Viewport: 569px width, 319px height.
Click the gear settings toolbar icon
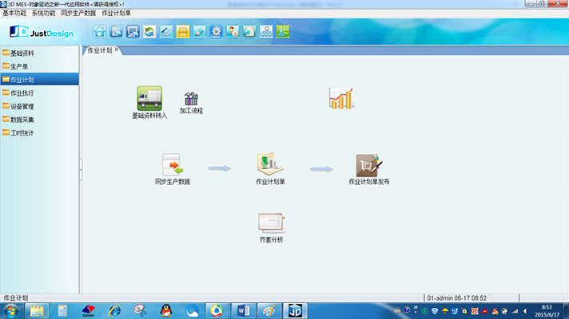(x=216, y=32)
